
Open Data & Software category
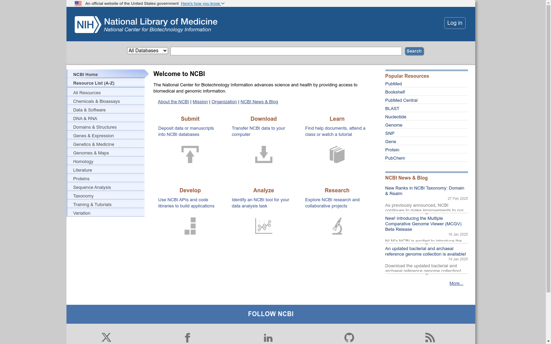(x=106, y=110)
